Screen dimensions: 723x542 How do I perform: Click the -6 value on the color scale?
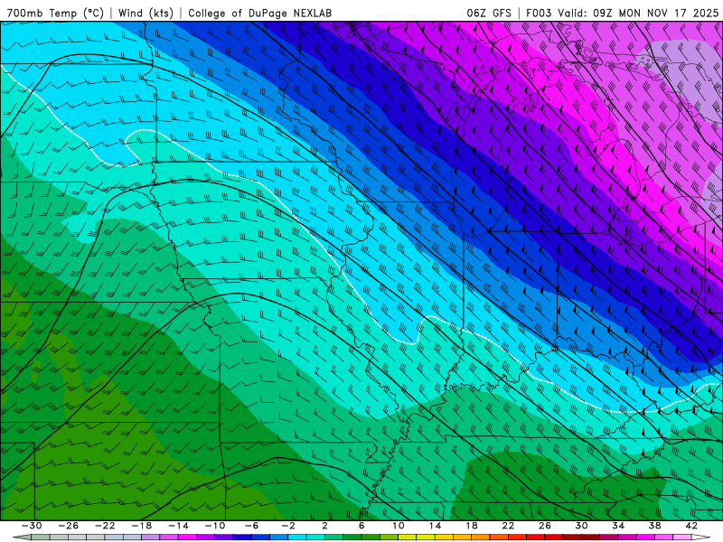click(x=252, y=526)
